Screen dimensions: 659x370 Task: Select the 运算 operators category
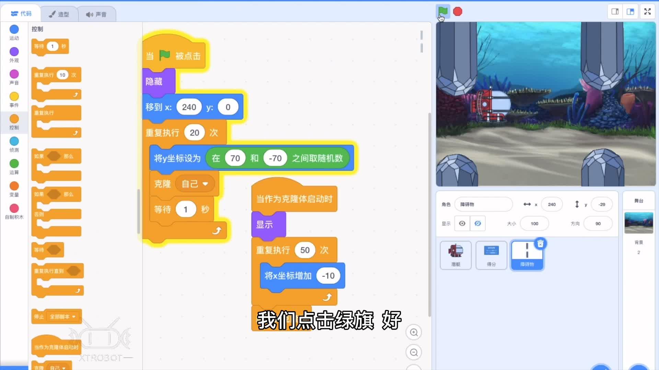point(14,167)
